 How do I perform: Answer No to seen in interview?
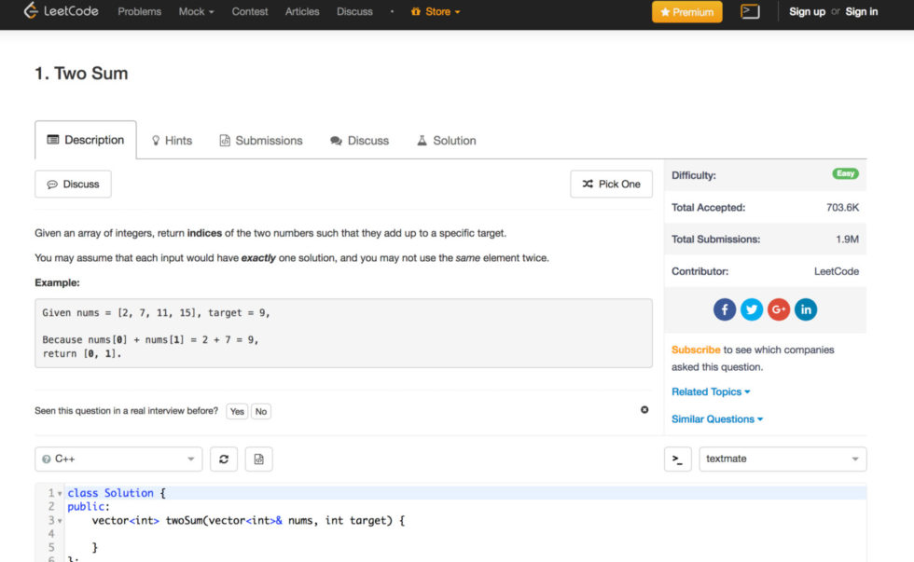pos(261,411)
